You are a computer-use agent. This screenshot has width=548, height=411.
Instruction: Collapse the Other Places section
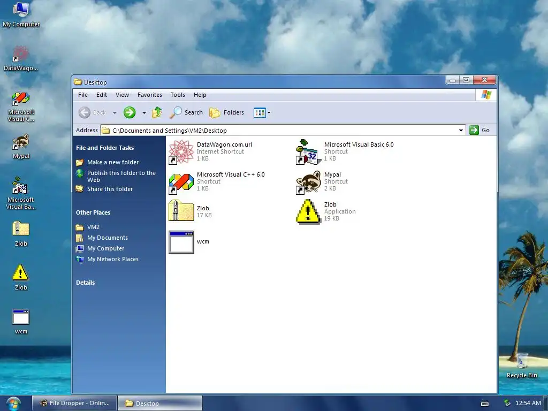click(x=93, y=212)
